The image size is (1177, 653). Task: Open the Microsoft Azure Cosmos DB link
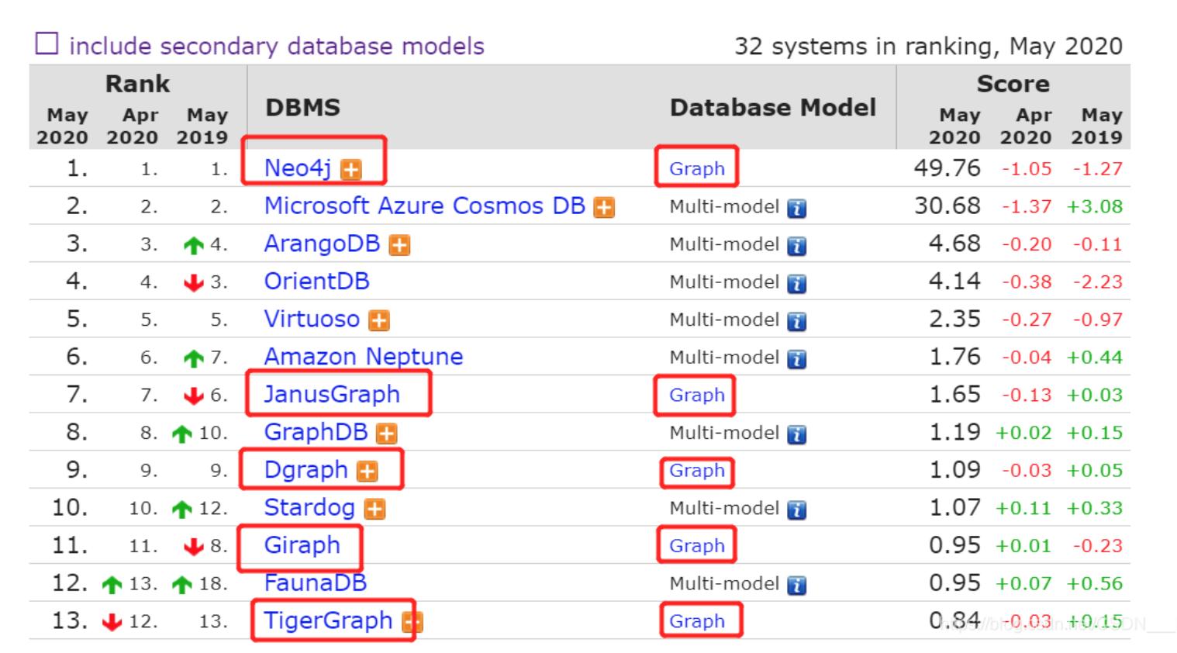pyautogui.click(x=424, y=206)
